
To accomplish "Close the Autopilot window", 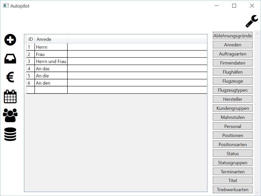I will [252, 6].
